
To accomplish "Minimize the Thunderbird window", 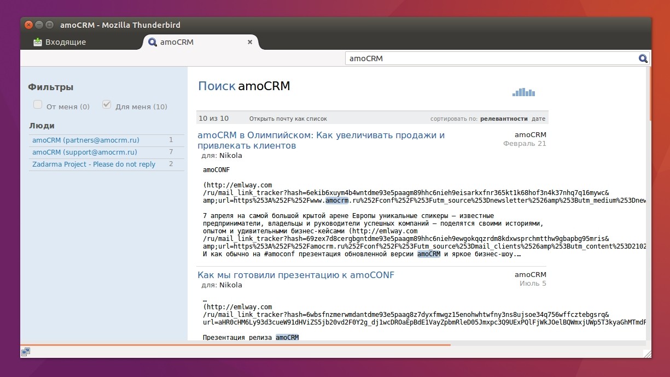I will click(39, 25).
